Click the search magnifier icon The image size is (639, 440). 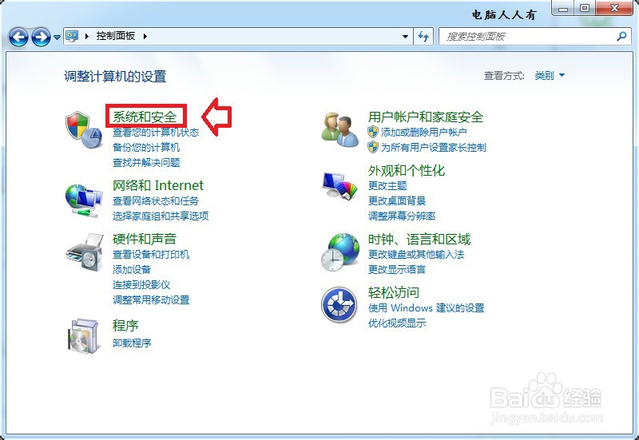(x=621, y=36)
